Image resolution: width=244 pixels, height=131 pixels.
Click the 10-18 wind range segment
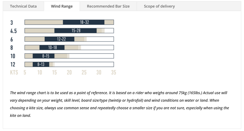point(52,47)
